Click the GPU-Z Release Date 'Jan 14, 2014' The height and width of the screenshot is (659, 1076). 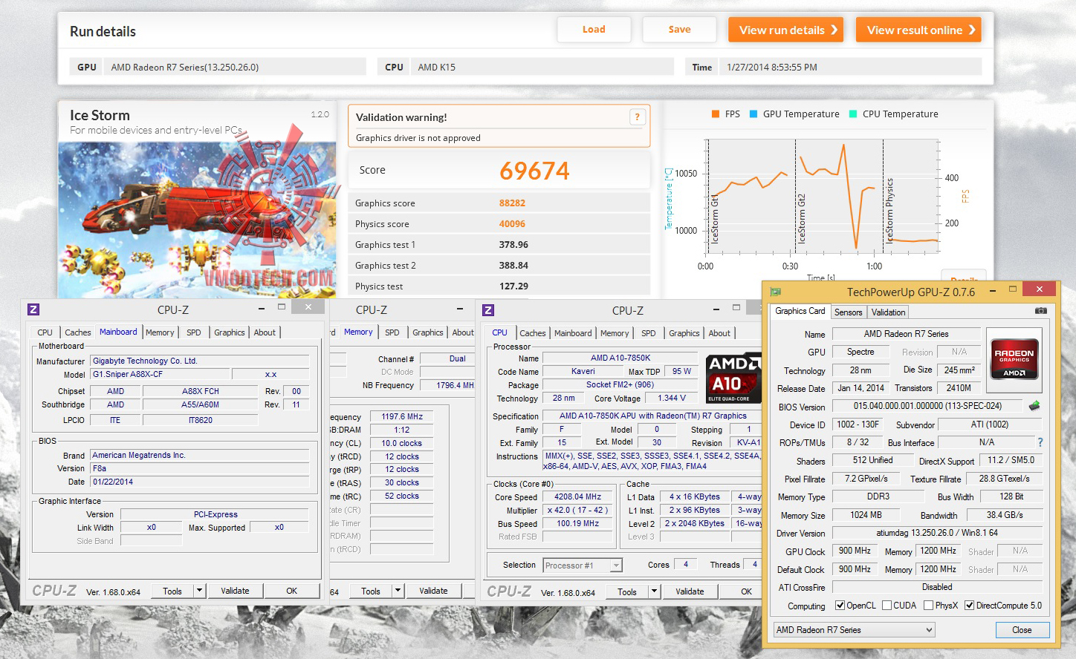(861, 388)
